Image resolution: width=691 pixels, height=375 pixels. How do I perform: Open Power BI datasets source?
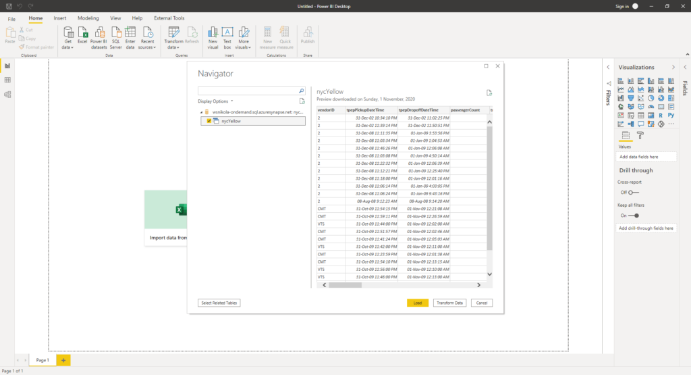(x=99, y=38)
